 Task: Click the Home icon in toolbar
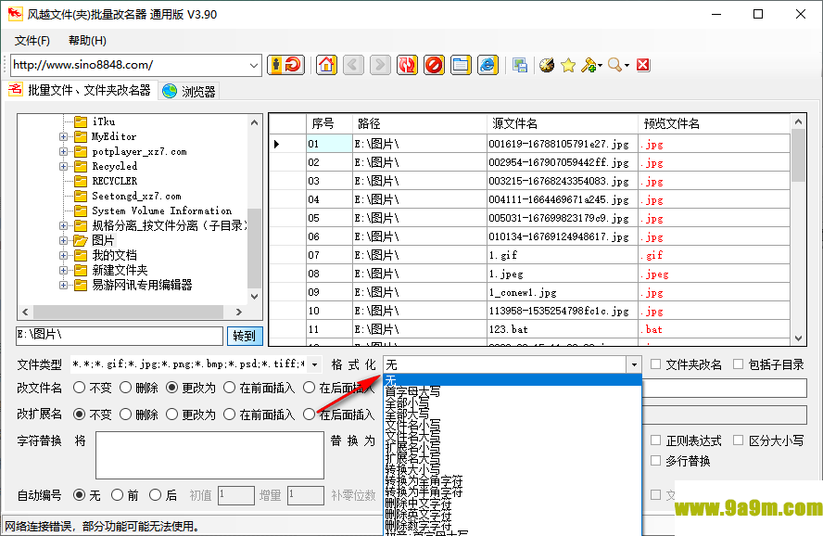[x=326, y=65]
